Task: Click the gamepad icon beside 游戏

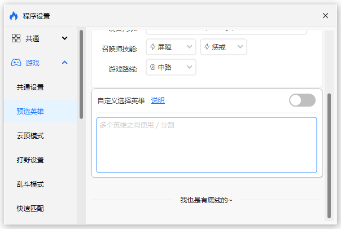Action: tap(16, 63)
